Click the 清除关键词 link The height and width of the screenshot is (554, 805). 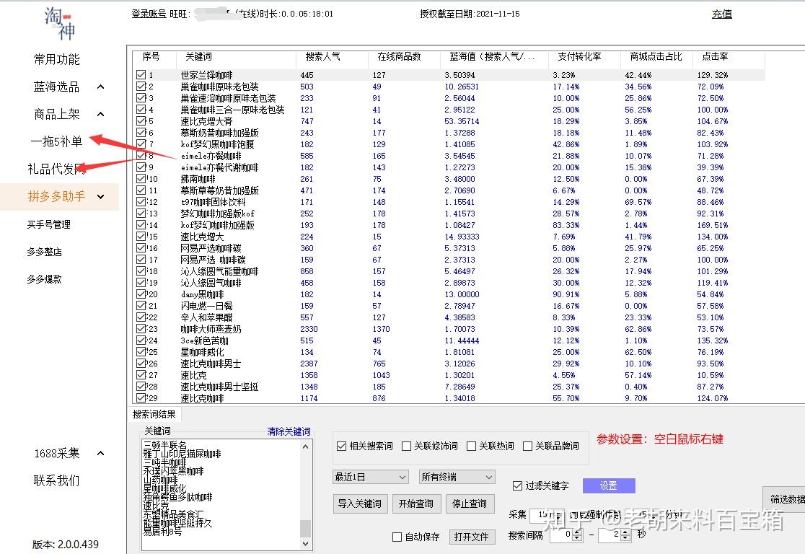[x=289, y=431]
